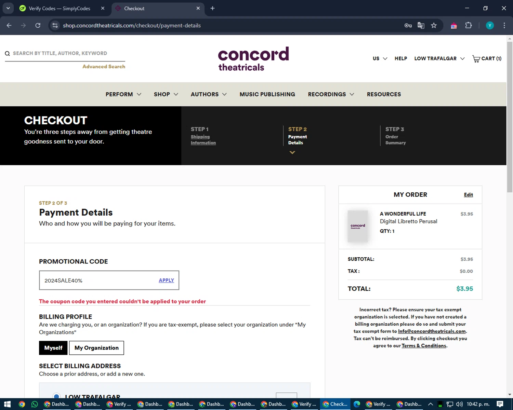Open the volume control tray icon
513x410 pixels.
(459, 404)
